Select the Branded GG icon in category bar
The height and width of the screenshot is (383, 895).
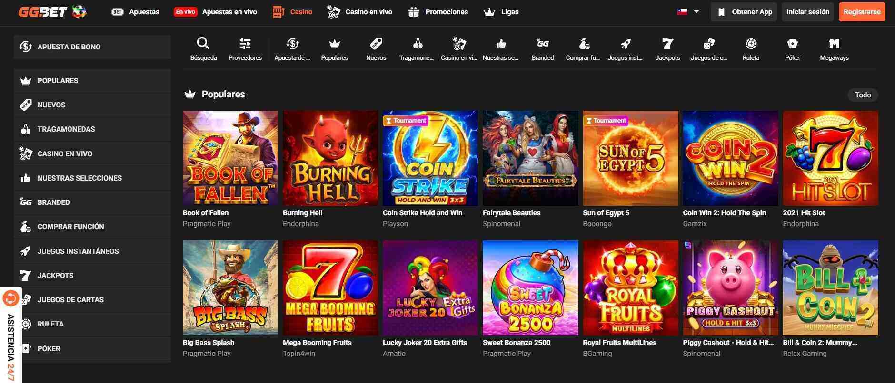[x=543, y=44]
